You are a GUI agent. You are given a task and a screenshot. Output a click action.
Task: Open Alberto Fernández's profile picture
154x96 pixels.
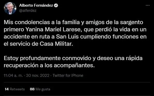[10, 8]
